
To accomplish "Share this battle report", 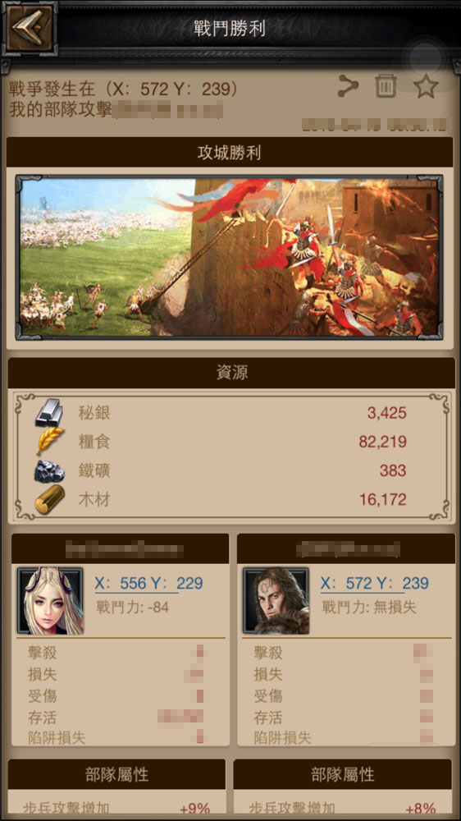I will click(348, 86).
